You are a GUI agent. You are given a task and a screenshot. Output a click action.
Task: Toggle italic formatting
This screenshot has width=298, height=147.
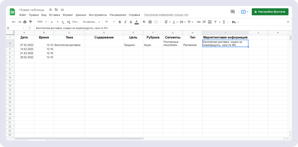pyautogui.click(x=125, y=22)
